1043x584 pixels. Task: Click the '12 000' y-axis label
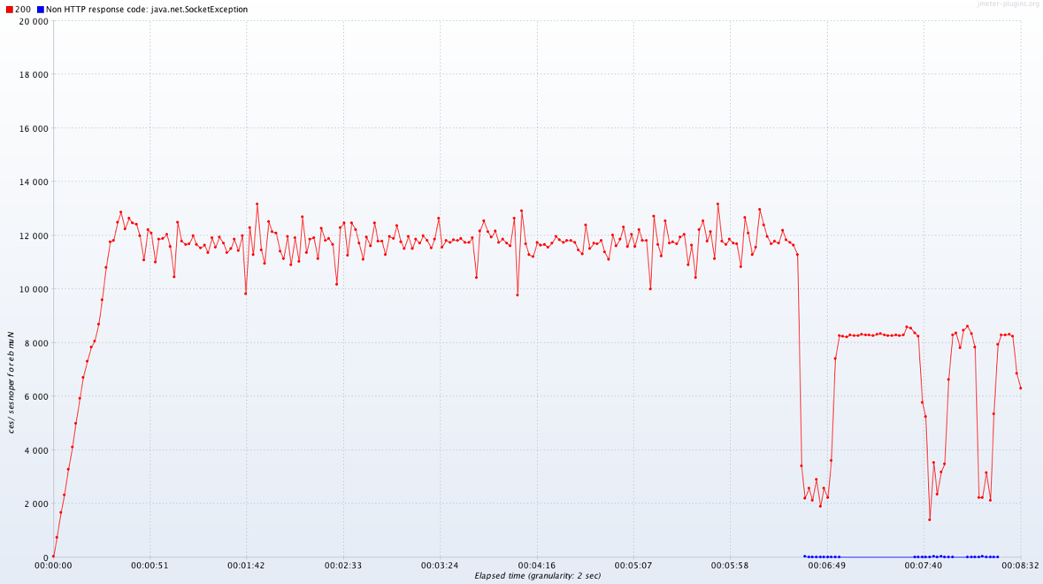[x=35, y=236]
